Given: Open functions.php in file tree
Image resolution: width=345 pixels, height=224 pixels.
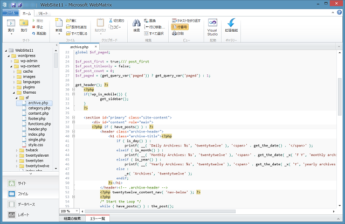Looking at the screenshot, I should 39,124.
